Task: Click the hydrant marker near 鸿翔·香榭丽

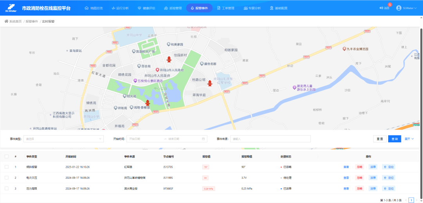Action: 148,103
